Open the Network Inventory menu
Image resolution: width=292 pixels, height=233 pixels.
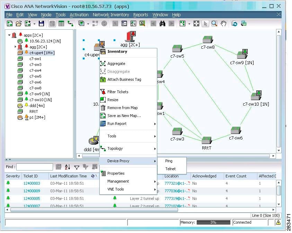[111, 15]
